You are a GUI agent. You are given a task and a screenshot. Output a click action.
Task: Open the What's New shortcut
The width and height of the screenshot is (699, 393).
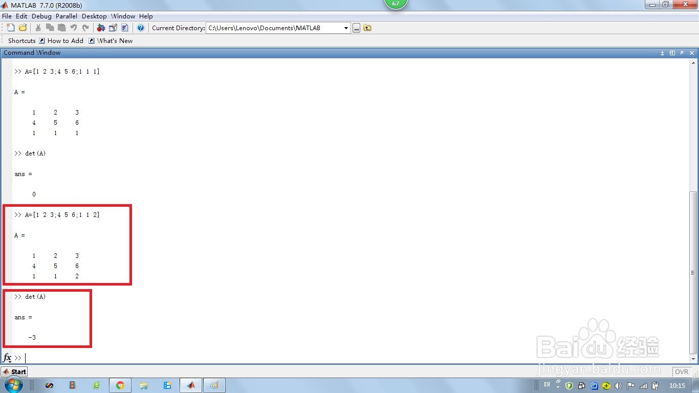point(111,40)
